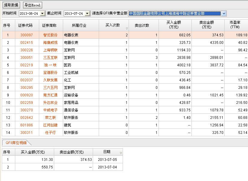Click the sort arrow in 日期 header

[121, 153]
